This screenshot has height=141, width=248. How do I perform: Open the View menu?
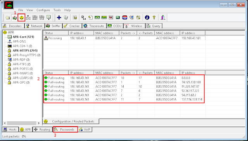coord(30,10)
